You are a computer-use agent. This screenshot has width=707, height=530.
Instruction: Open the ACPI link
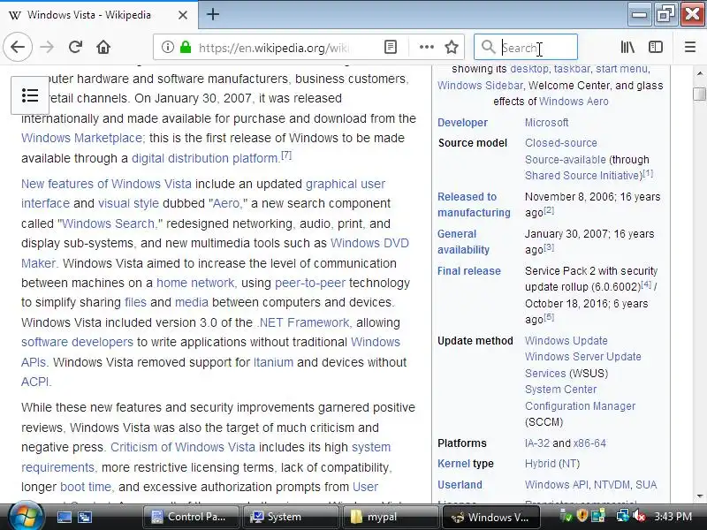click(36, 382)
